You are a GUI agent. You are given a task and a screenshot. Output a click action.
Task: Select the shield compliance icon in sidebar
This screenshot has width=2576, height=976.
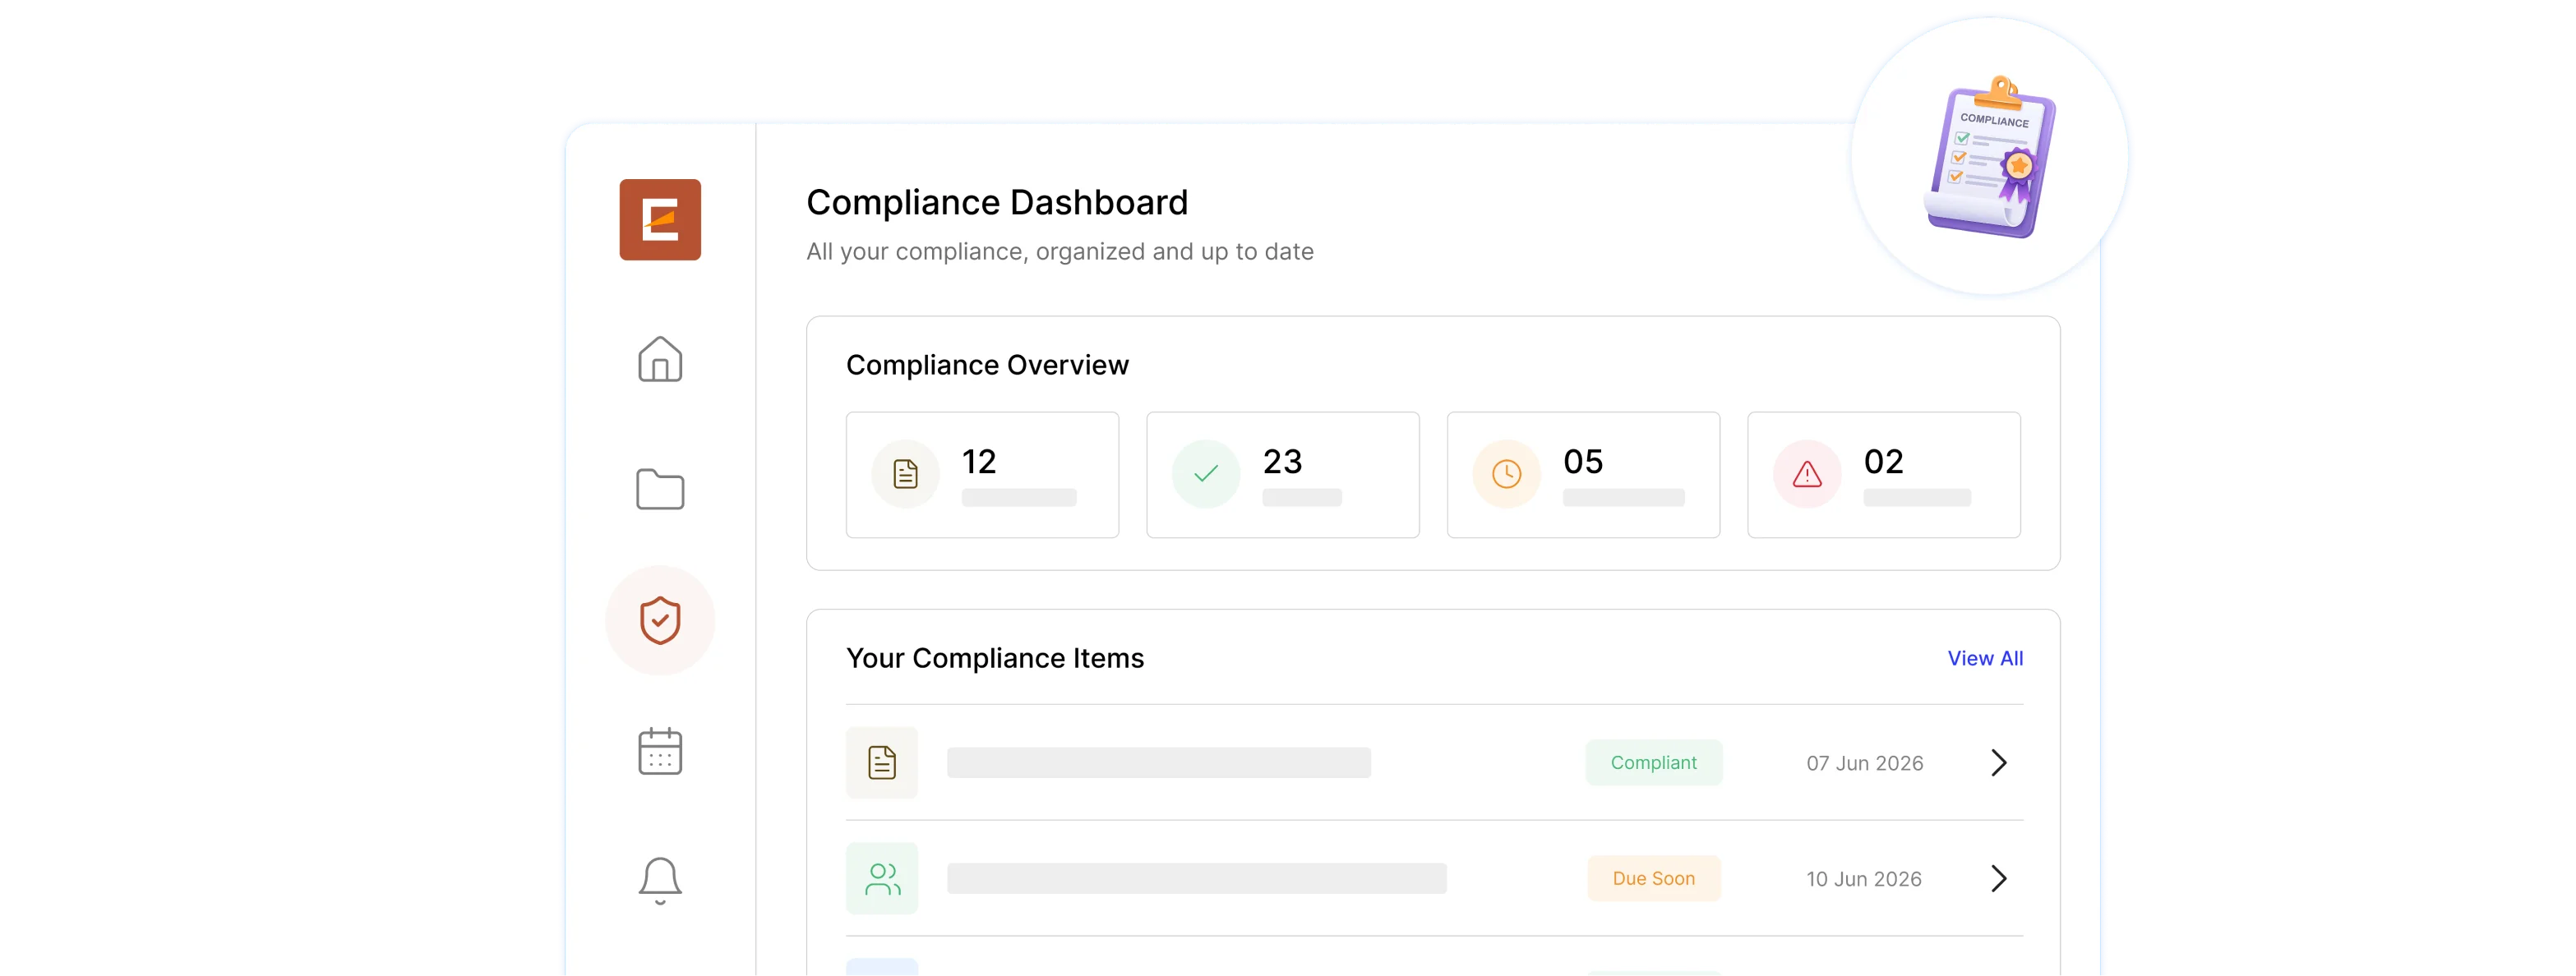pos(660,621)
